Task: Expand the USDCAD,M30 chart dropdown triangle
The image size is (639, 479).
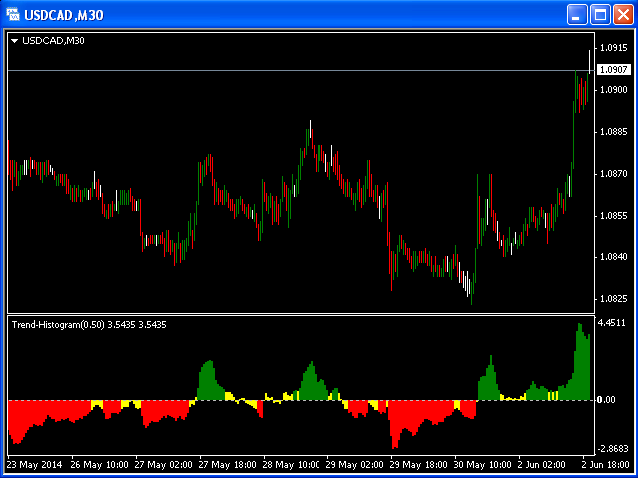Action: [x=15, y=41]
